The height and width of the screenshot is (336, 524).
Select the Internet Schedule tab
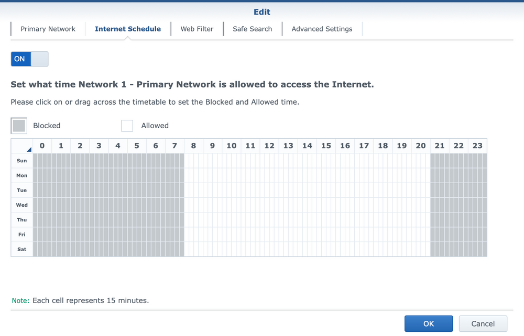tap(128, 29)
